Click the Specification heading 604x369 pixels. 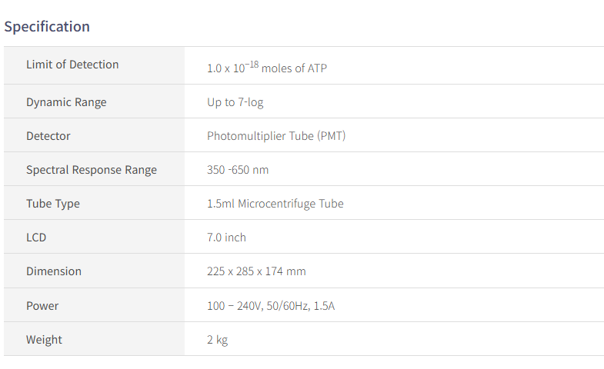(47, 27)
